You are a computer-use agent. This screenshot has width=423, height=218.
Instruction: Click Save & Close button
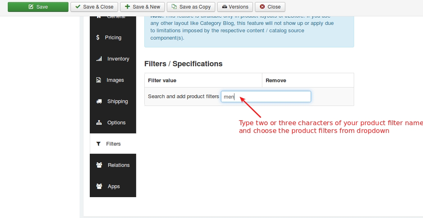pos(94,7)
